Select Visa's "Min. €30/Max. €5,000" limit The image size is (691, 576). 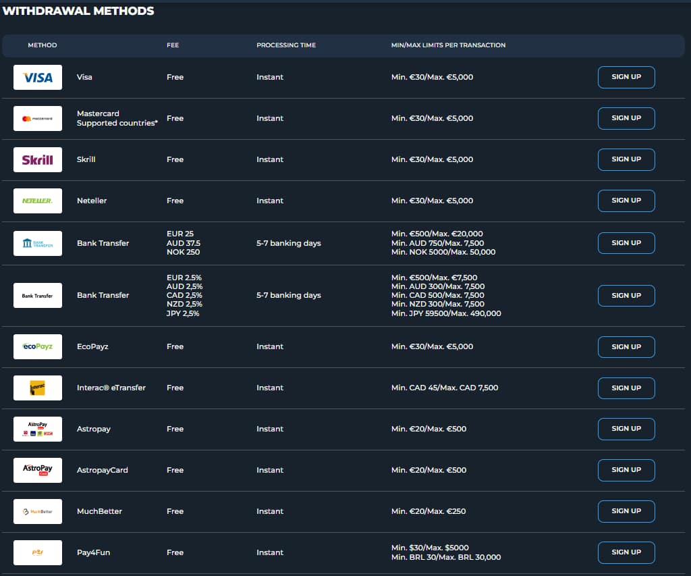433,77
